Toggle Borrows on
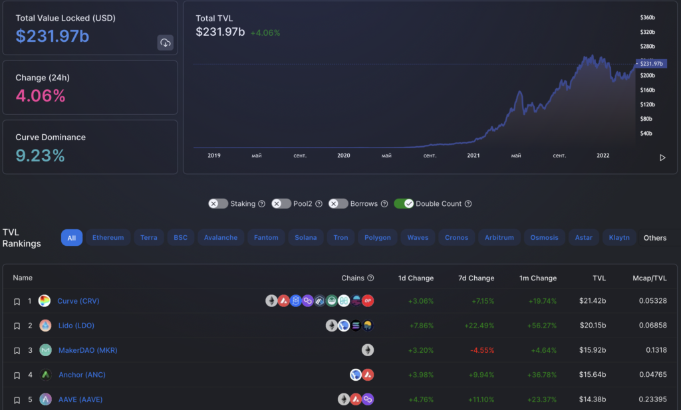Screen dimensions: 681x410 pos(338,204)
